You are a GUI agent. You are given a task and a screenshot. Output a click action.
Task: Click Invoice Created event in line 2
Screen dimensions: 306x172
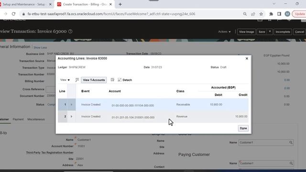91,117
